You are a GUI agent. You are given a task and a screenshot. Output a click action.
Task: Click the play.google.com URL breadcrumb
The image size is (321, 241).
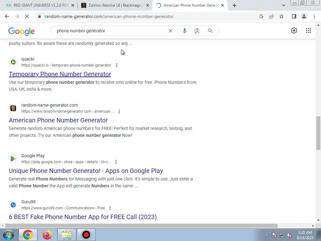(x=66, y=162)
